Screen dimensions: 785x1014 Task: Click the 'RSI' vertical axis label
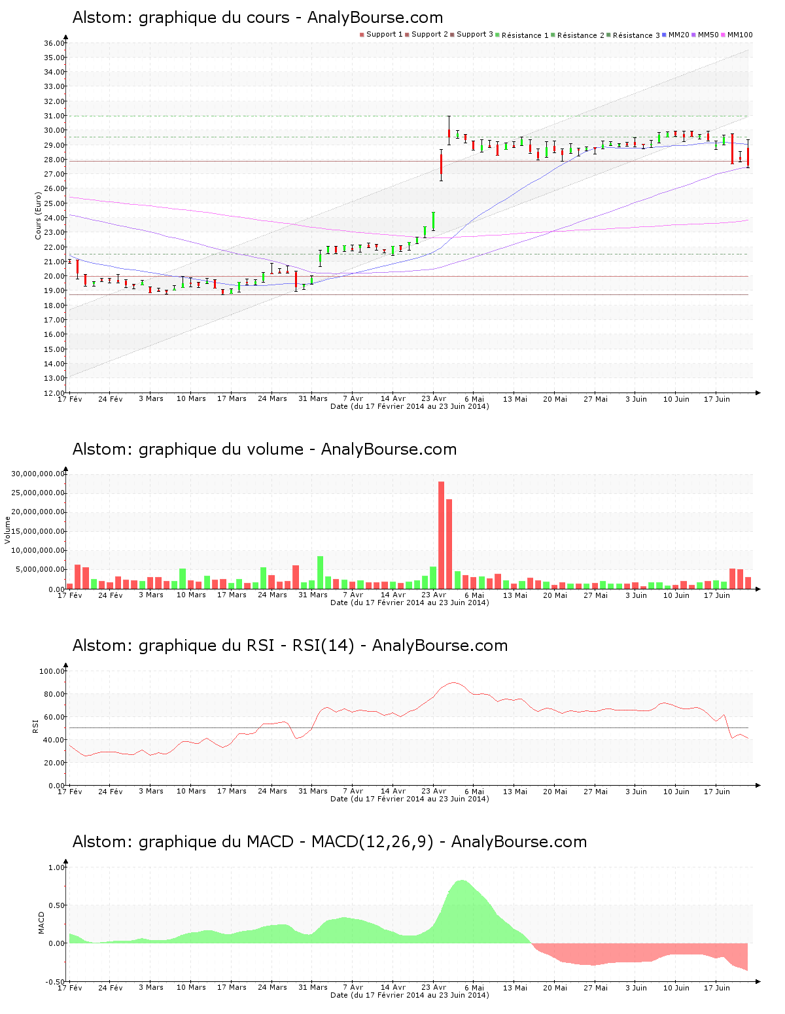tap(36, 726)
